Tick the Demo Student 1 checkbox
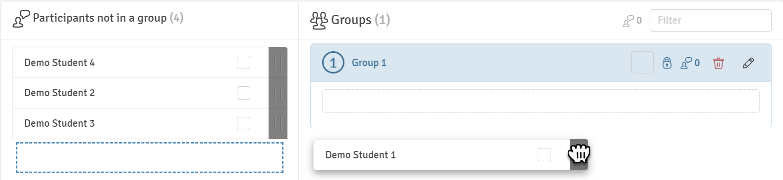Image resolution: width=783 pixels, height=180 pixels. pos(544,155)
